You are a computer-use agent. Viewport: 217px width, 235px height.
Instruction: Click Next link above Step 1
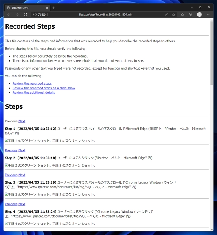(22, 121)
